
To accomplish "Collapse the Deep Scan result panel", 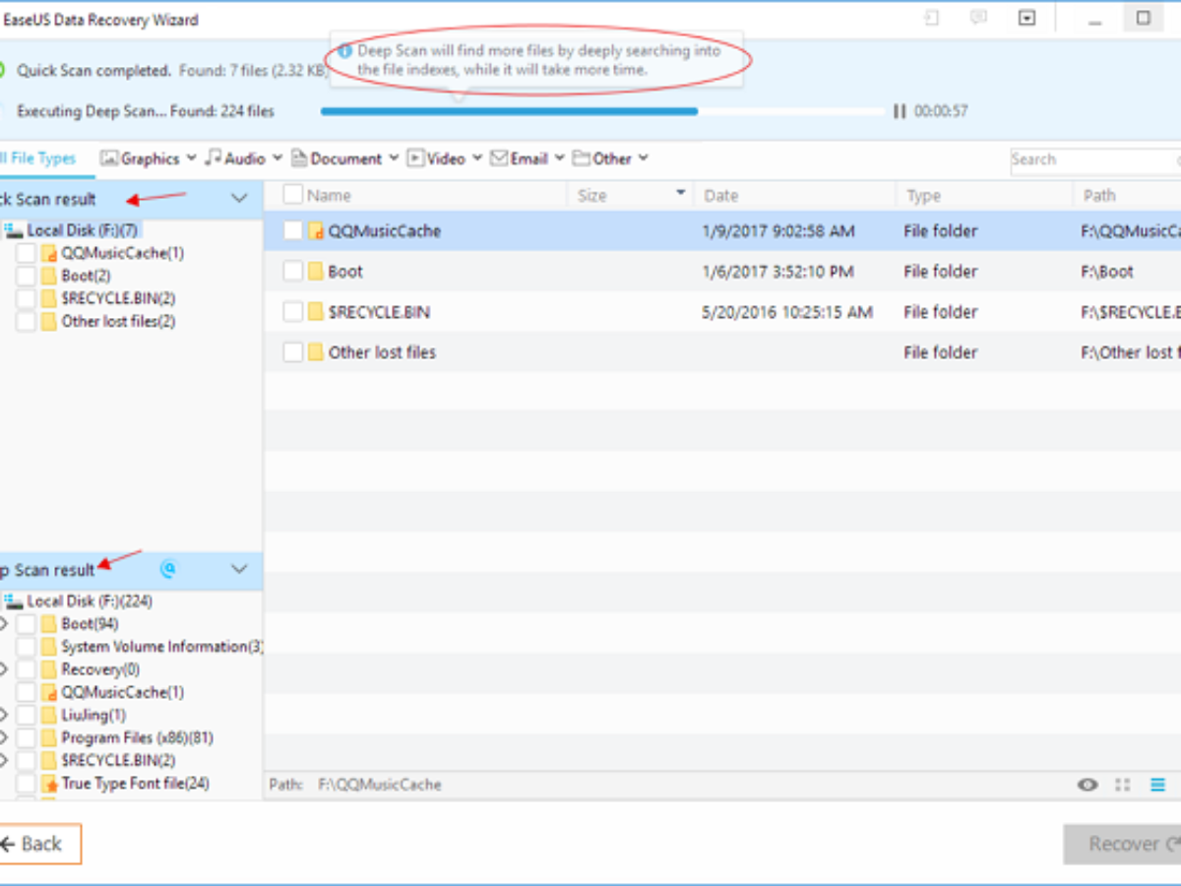I will coord(239,569).
